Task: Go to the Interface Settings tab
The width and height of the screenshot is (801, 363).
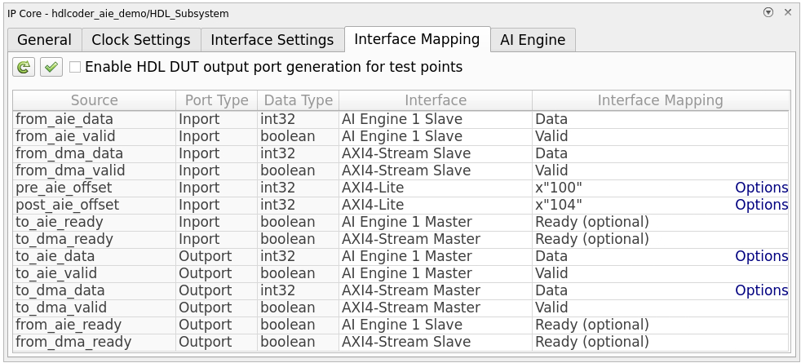Action: (272, 40)
